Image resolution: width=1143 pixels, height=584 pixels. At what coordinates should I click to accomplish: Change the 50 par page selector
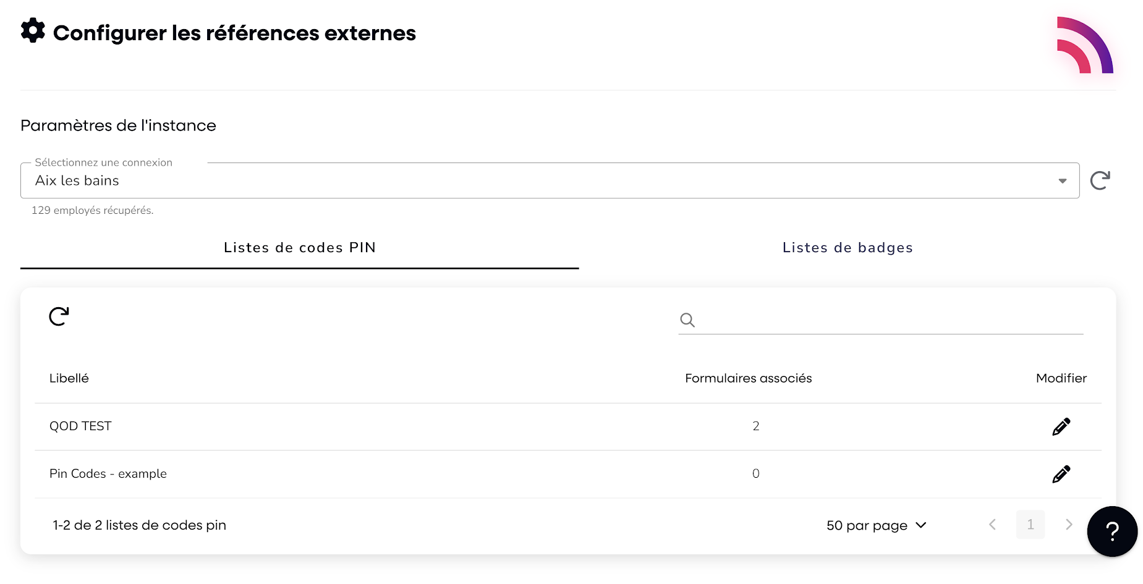coord(877,525)
